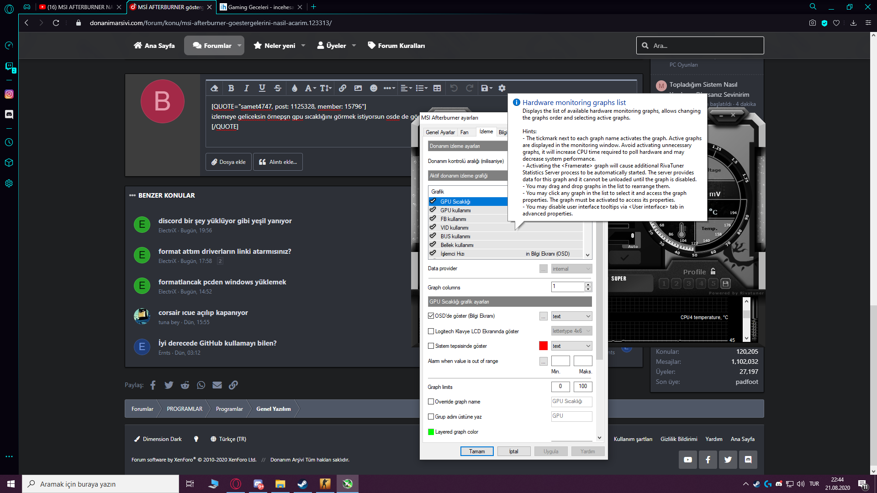Click İptal button in Afterburner settings
The image size is (877, 493).
coord(514,451)
